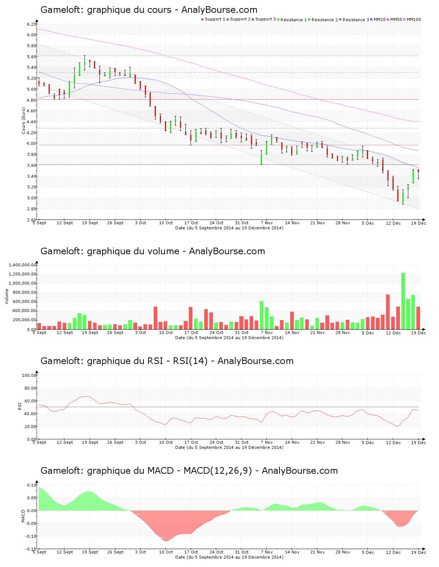
Task: Click '12 Déc' on the volume chart axis
Action: [x=393, y=333]
